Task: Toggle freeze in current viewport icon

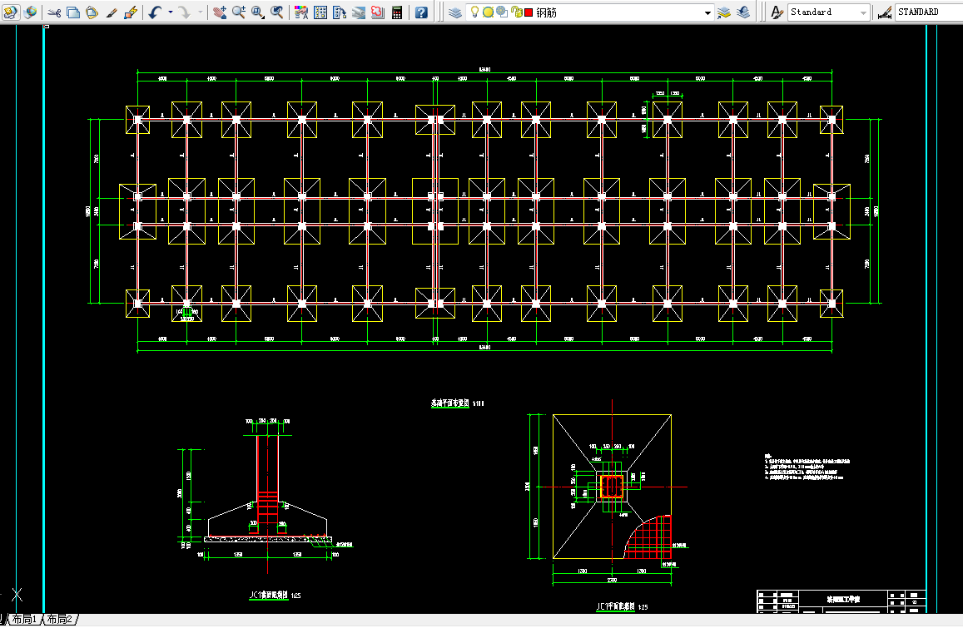Action: pos(502,12)
